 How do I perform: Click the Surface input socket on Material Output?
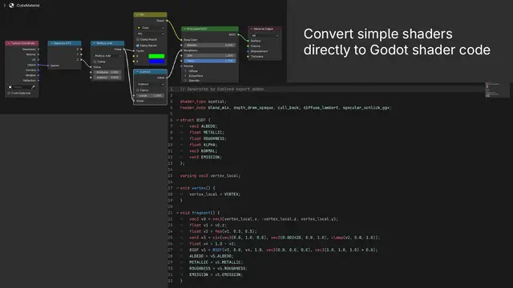point(248,41)
